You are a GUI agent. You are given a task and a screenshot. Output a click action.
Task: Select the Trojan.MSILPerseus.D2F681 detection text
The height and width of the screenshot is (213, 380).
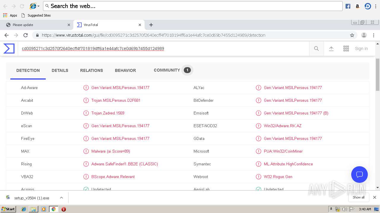click(x=116, y=100)
